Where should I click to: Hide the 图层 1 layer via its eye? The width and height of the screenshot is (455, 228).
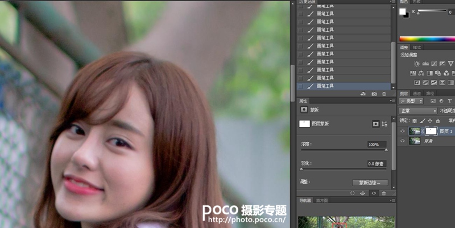[x=403, y=131]
